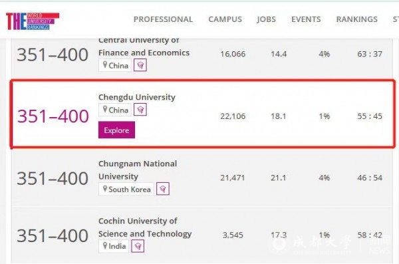Click the China tag under Central University
399x264 pixels.
(x=115, y=65)
